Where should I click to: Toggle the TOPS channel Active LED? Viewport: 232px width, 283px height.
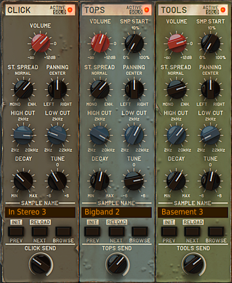(x=147, y=10)
